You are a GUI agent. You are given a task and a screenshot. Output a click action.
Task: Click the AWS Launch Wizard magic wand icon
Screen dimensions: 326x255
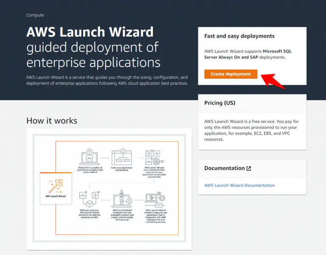point(56,186)
